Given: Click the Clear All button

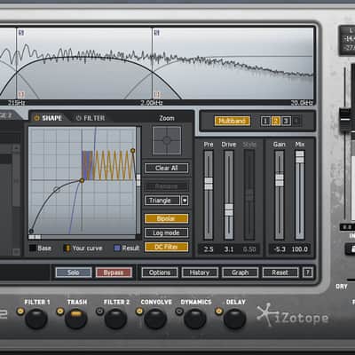Looking at the screenshot, I should pyautogui.click(x=166, y=168).
